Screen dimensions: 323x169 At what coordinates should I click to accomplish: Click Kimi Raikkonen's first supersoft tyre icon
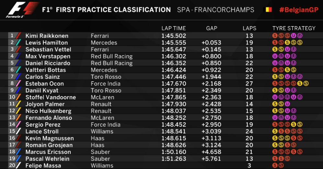click(x=275, y=36)
